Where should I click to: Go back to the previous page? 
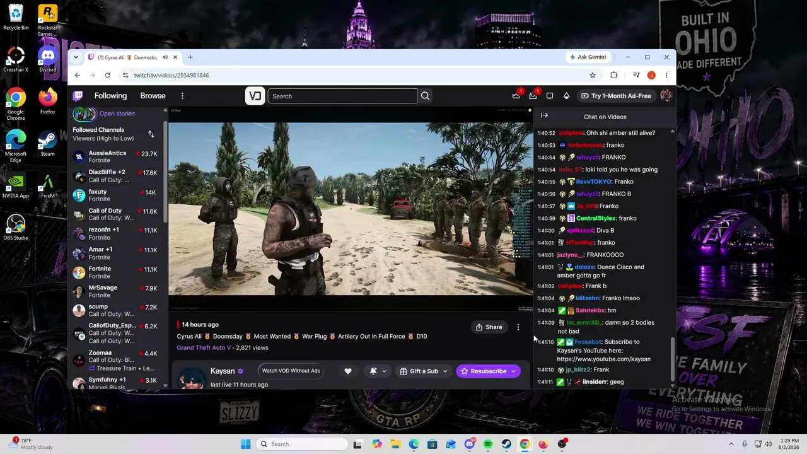(x=78, y=75)
